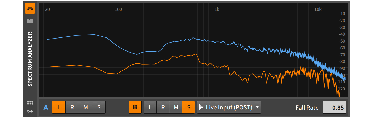Click the 10k frequency axis label

318,9
